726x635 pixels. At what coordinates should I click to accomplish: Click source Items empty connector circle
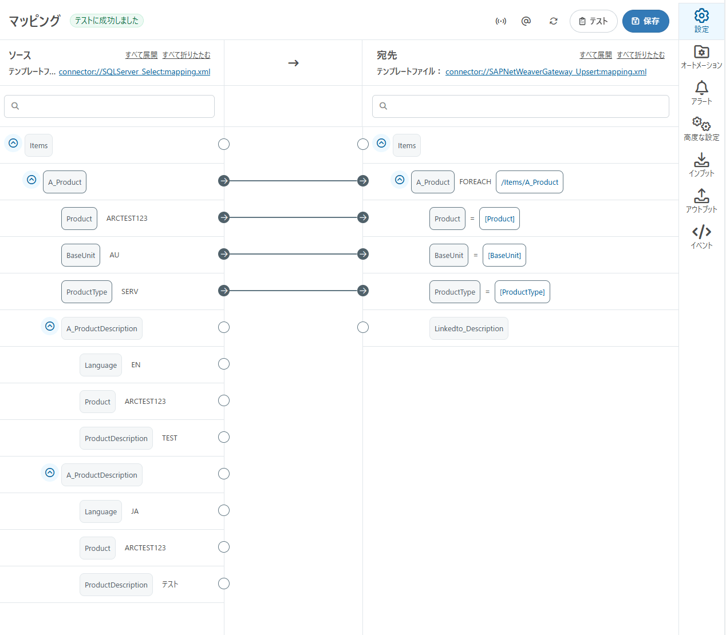point(224,144)
